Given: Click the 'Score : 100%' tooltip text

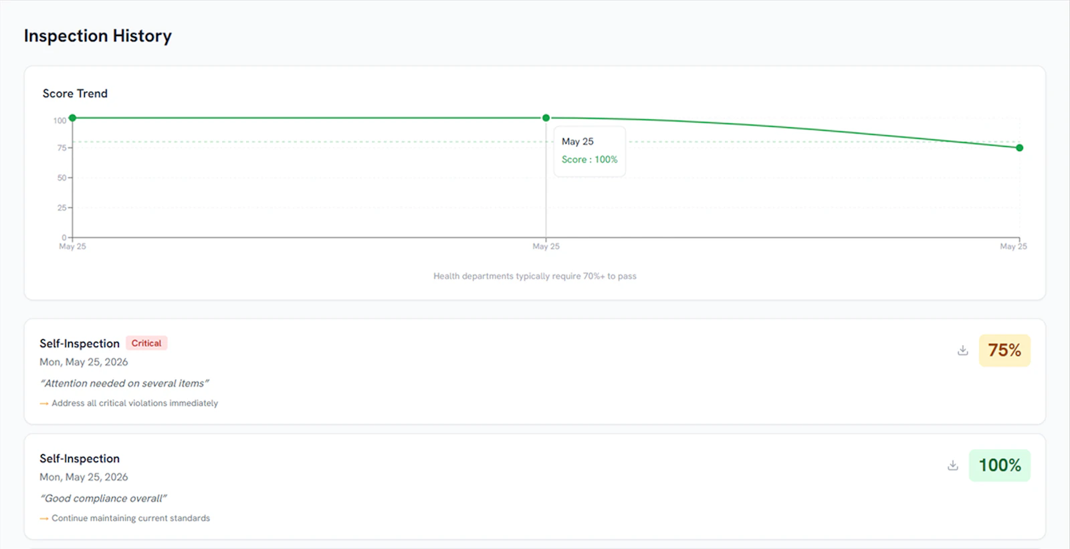Looking at the screenshot, I should (x=589, y=159).
